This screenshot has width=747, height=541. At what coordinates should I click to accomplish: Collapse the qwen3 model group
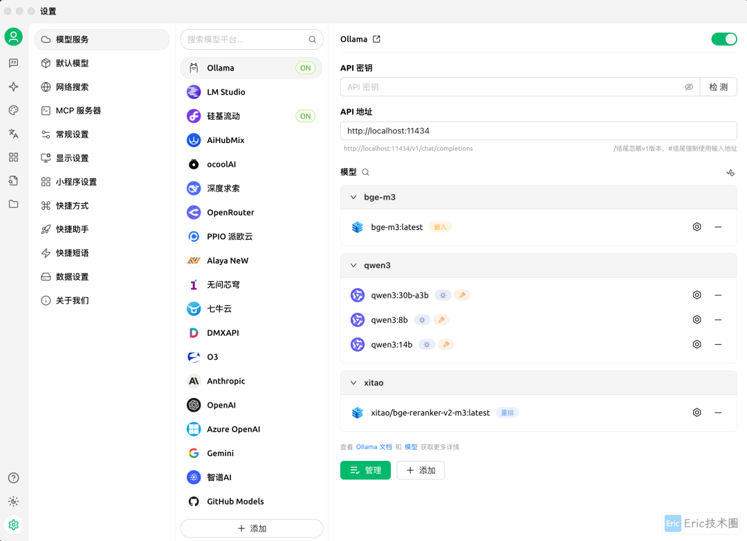point(353,265)
